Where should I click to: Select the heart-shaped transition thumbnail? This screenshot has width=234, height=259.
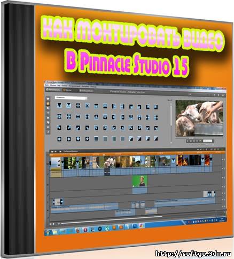[78, 139]
